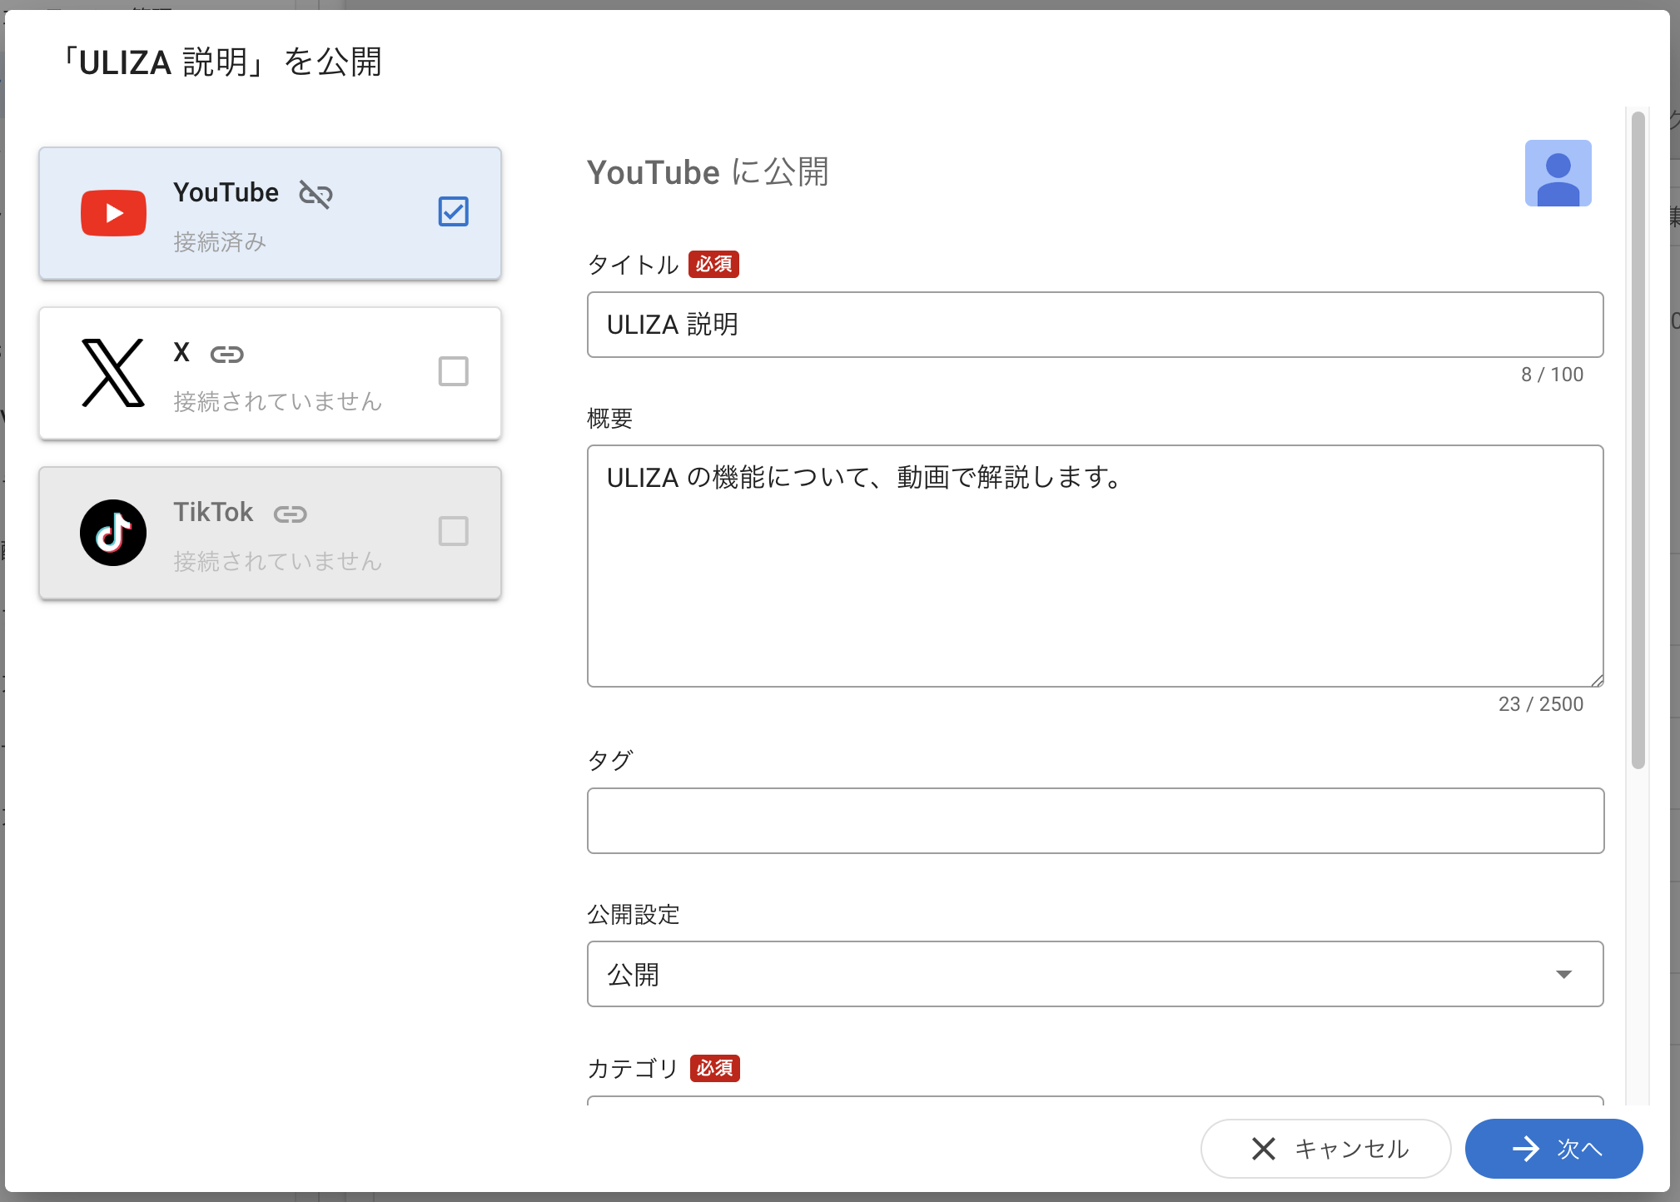
Task: Click the dialog's vertical scrollbar
Action: coord(1638,441)
